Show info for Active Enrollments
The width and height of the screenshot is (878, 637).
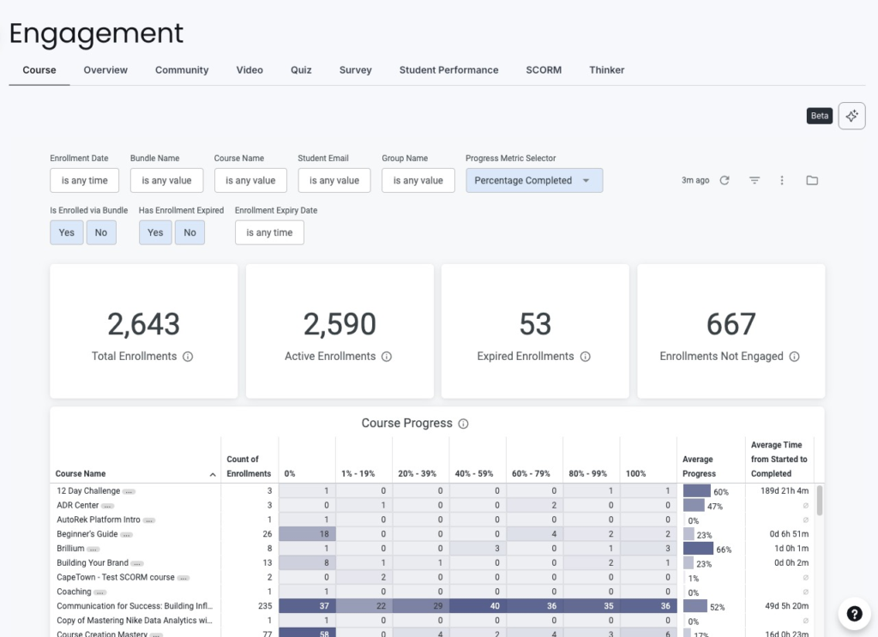[387, 357]
